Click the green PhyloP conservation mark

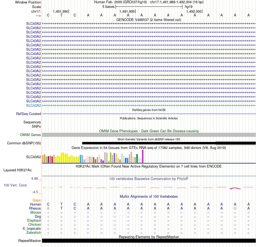point(61,187)
